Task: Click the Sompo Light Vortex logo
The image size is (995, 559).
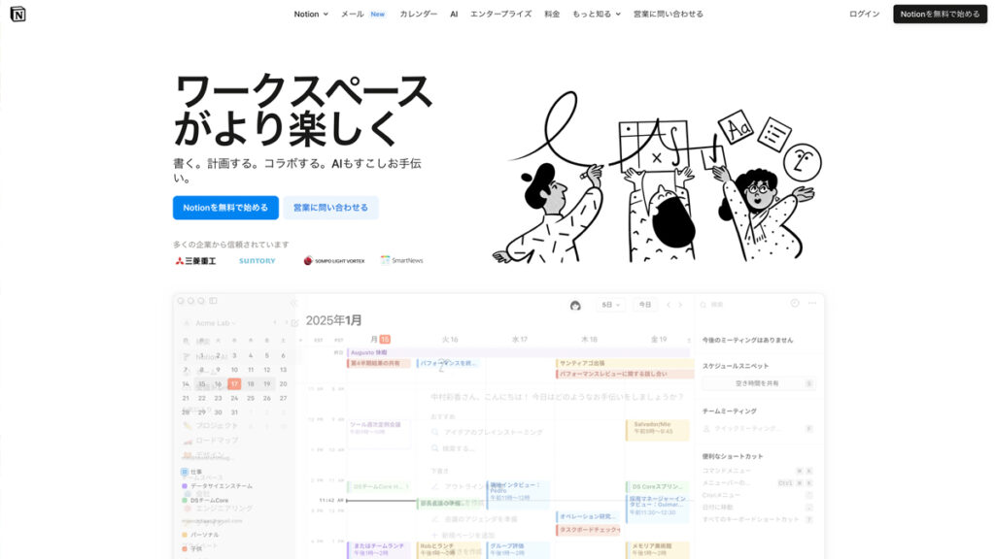Action: click(x=334, y=260)
